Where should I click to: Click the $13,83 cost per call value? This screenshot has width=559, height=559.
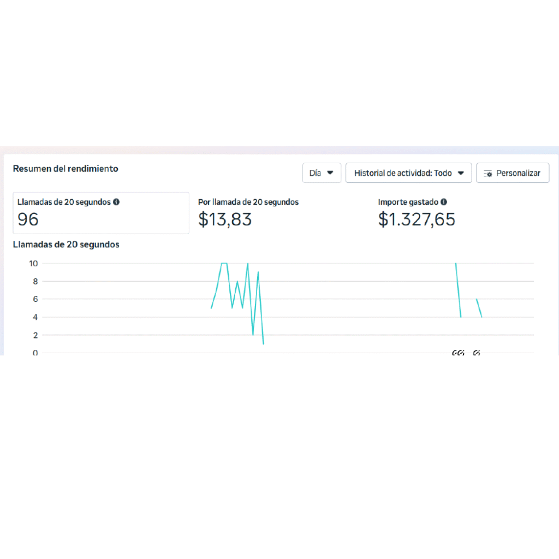(x=225, y=219)
